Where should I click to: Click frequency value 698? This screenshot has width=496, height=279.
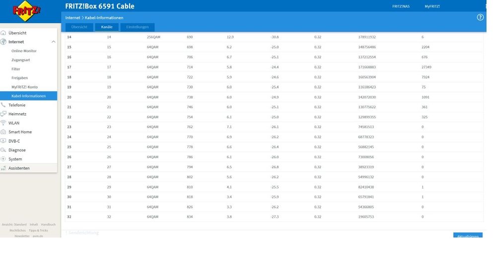[190, 47]
